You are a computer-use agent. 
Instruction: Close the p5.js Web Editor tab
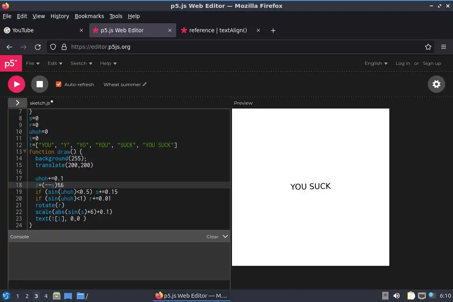click(170, 30)
